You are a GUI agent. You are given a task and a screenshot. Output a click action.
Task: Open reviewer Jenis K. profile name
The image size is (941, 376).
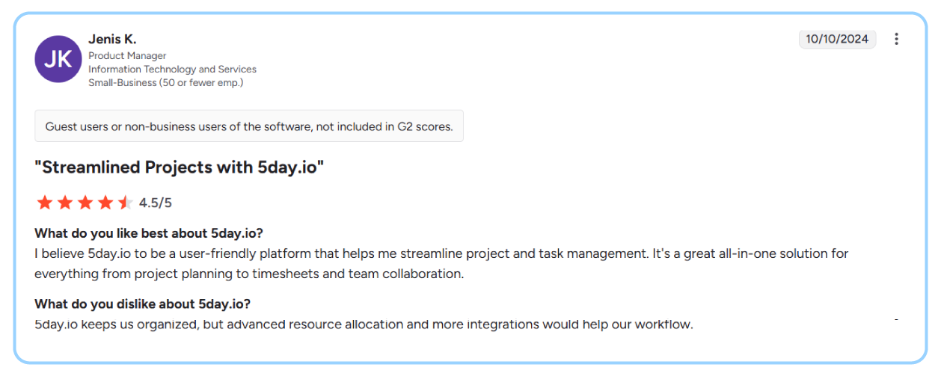[x=112, y=39]
